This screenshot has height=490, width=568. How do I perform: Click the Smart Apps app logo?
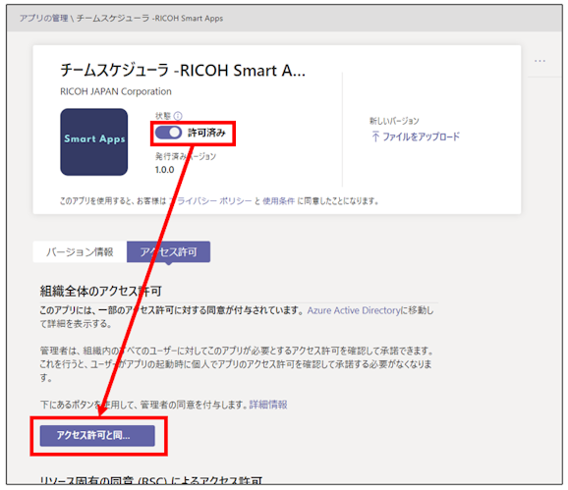point(93,141)
